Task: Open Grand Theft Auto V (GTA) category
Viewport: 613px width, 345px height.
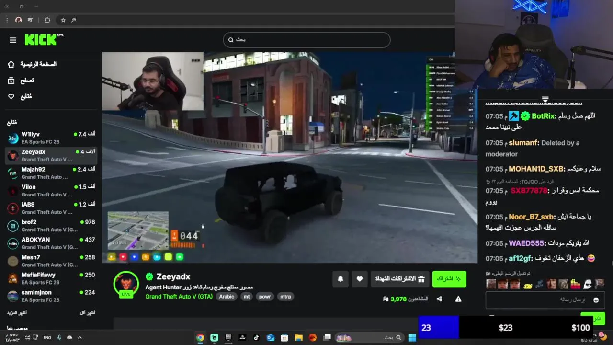Action: click(x=179, y=297)
